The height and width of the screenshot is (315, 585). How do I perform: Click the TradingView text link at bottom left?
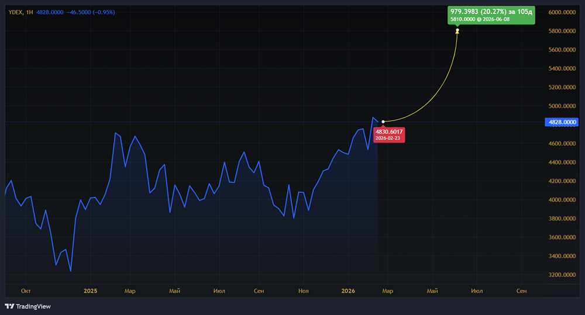[x=33, y=306]
